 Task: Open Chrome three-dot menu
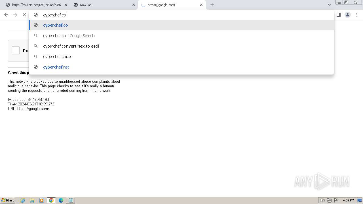pyautogui.click(x=357, y=15)
